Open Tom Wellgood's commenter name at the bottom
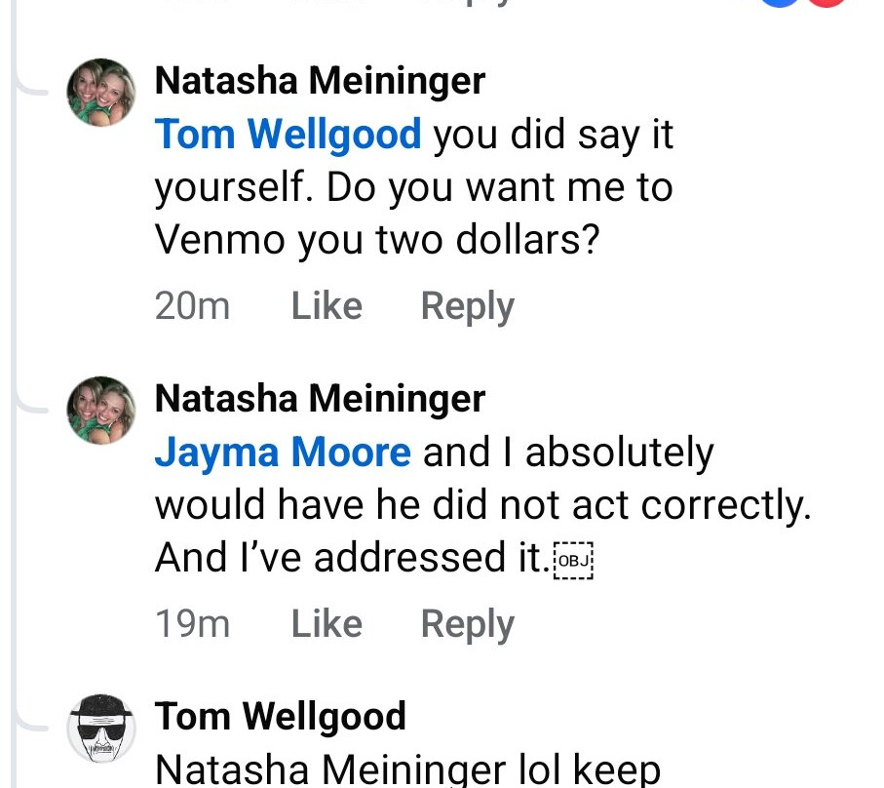This screenshot has width=884, height=788. coord(281,717)
